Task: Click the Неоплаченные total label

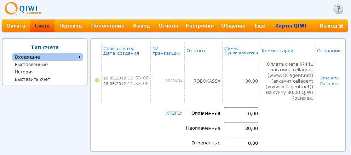Action: (x=203, y=128)
